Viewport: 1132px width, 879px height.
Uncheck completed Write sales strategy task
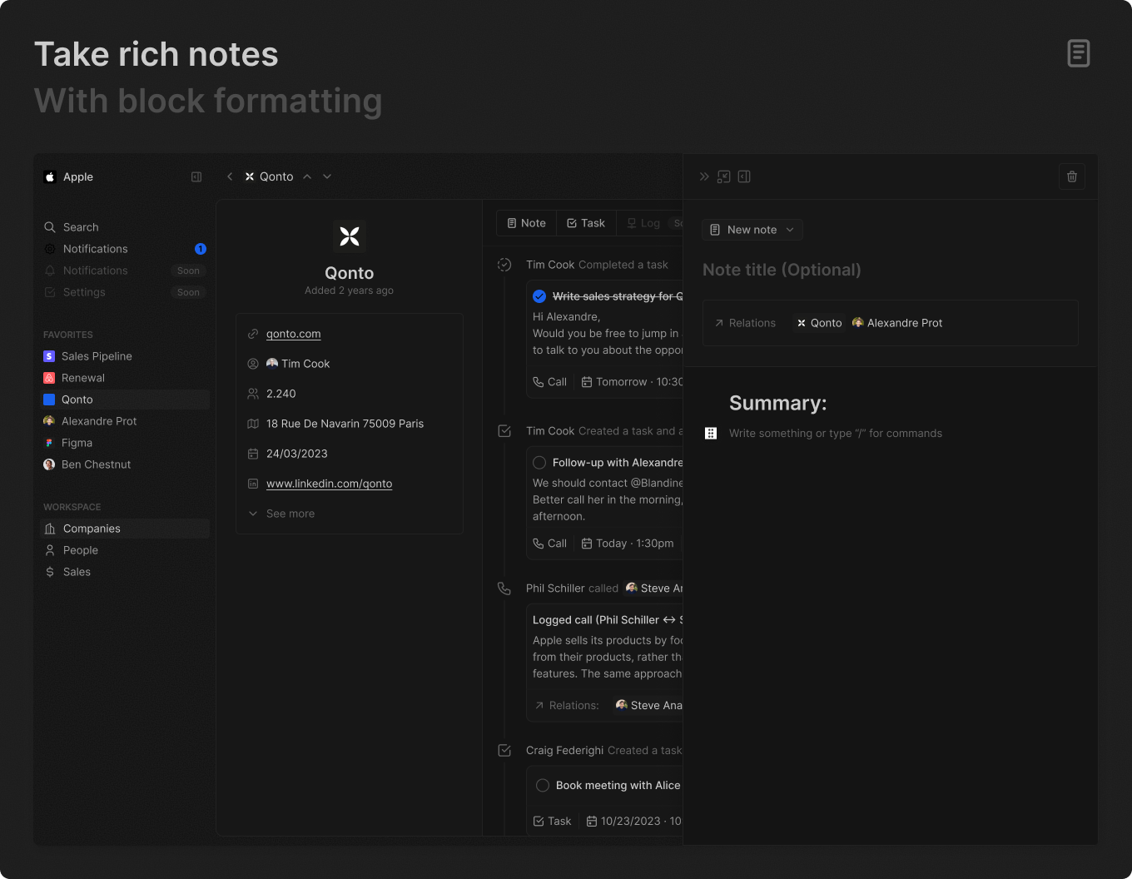click(539, 296)
